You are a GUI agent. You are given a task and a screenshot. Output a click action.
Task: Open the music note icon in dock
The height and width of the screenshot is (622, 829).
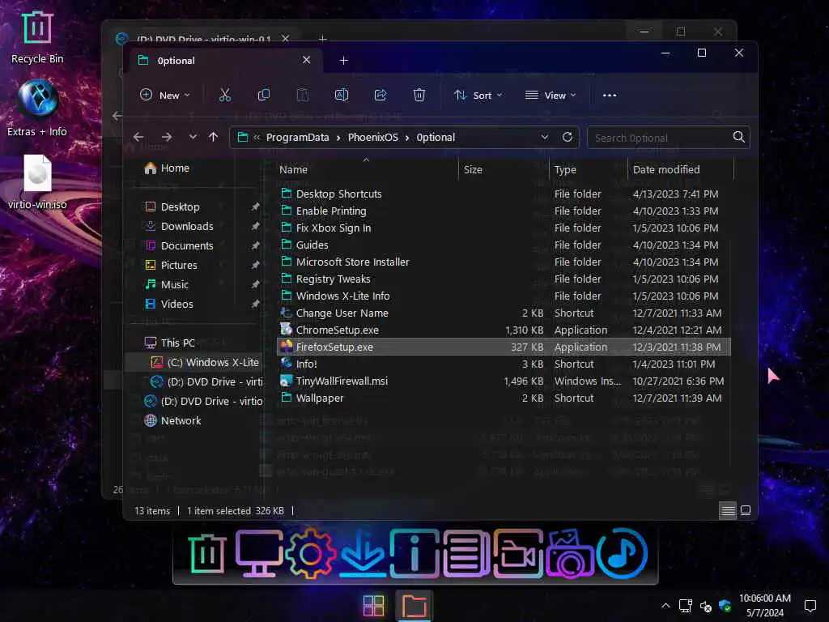[623, 554]
